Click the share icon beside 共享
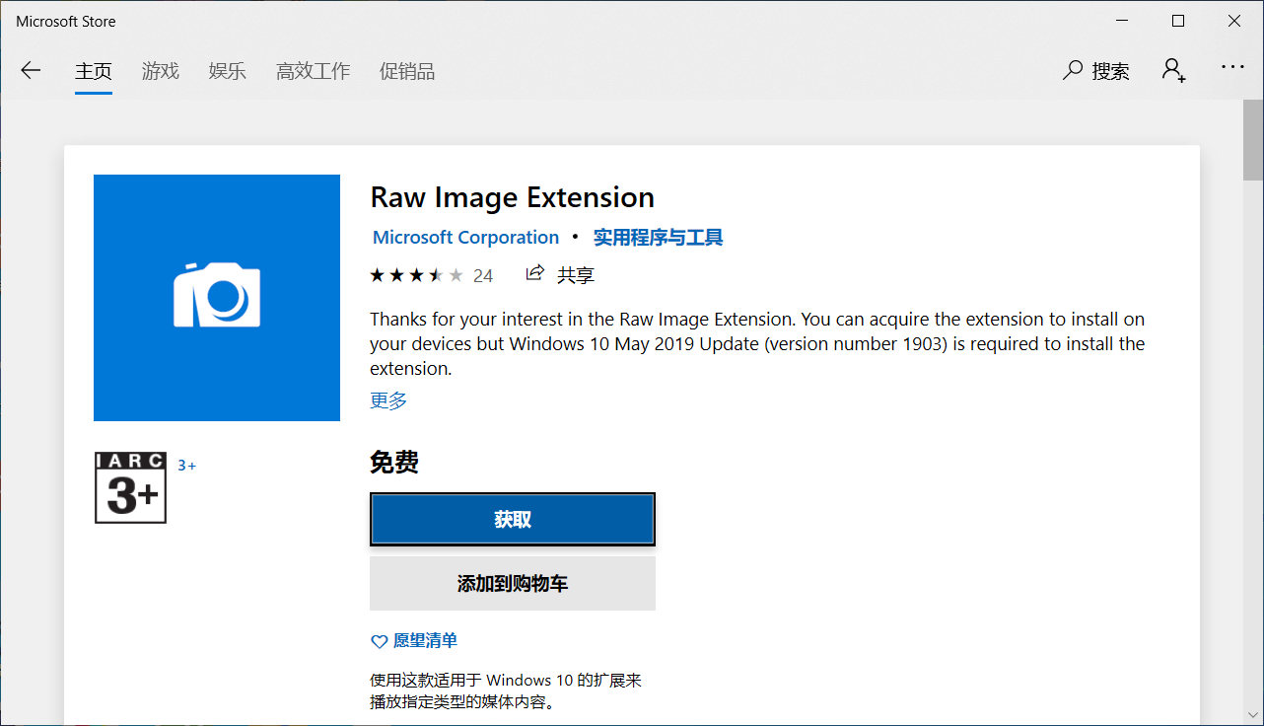This screenshot has height=726, width=1264. click(x=534, y=274)
